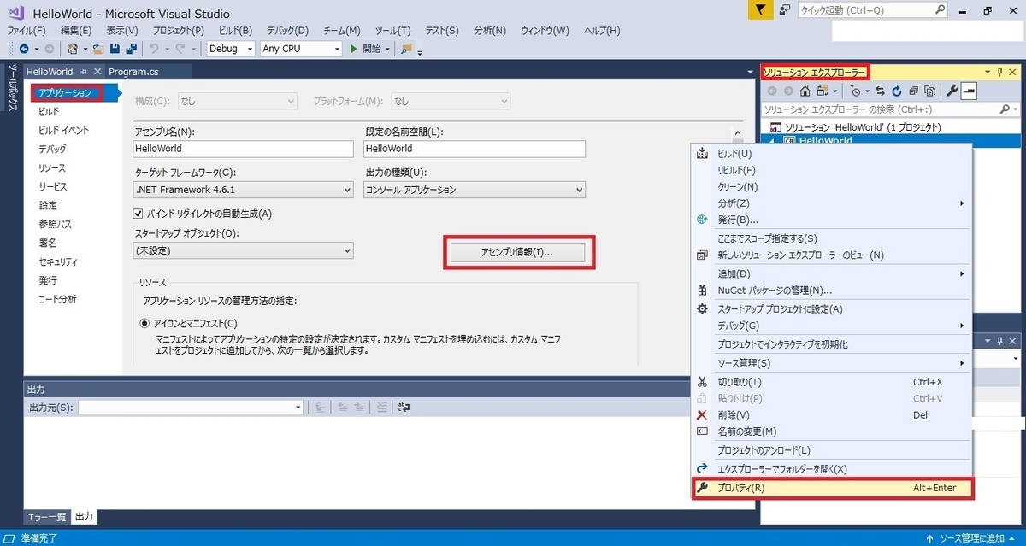1026x546 pixels.
Task: Toggle バインド リダイレクトの自動生成 checkbox
Action: (x=139, y=214)
